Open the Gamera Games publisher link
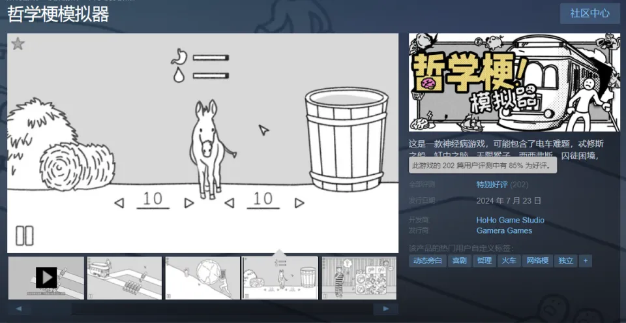This screenshot has width=626, height=323. tap(504, 230)
